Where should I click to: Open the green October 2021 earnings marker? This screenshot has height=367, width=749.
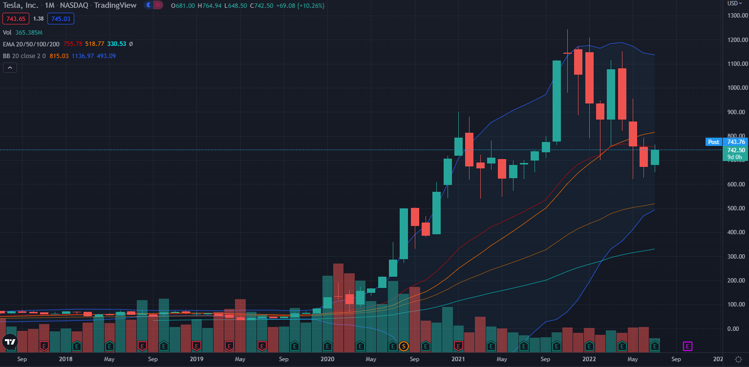tap(556, 347)
